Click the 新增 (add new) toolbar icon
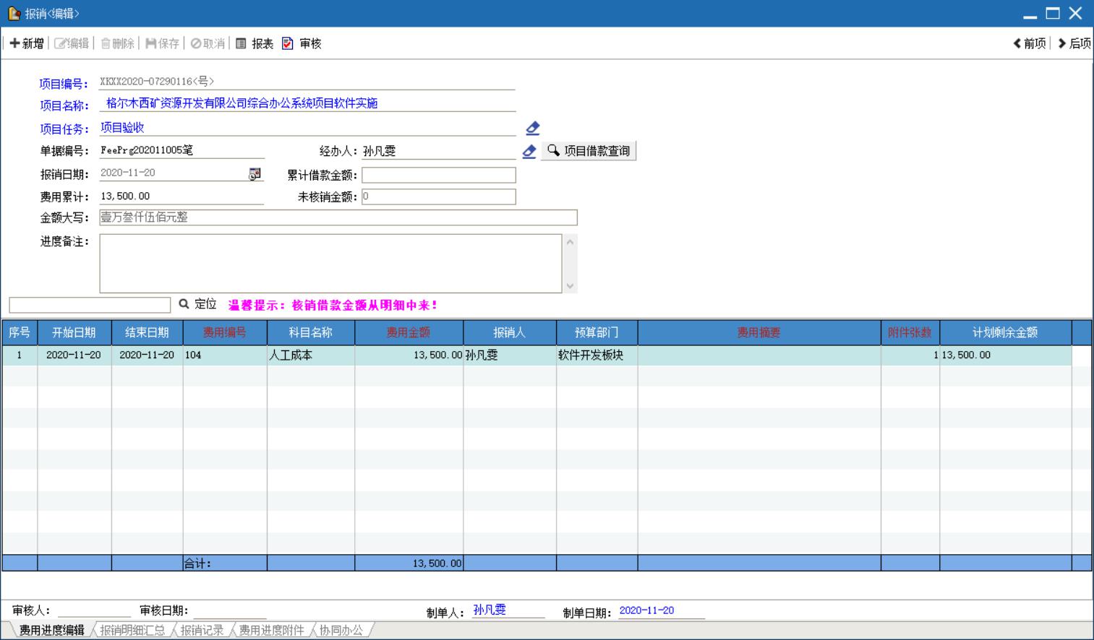 coord(15,43)
